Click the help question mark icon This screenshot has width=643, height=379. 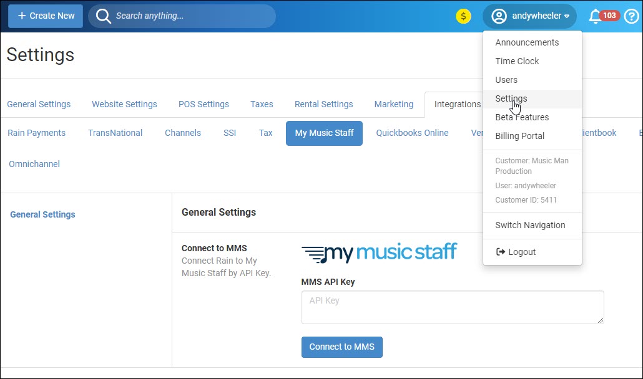pyautogui.click(x=631, y=16)
